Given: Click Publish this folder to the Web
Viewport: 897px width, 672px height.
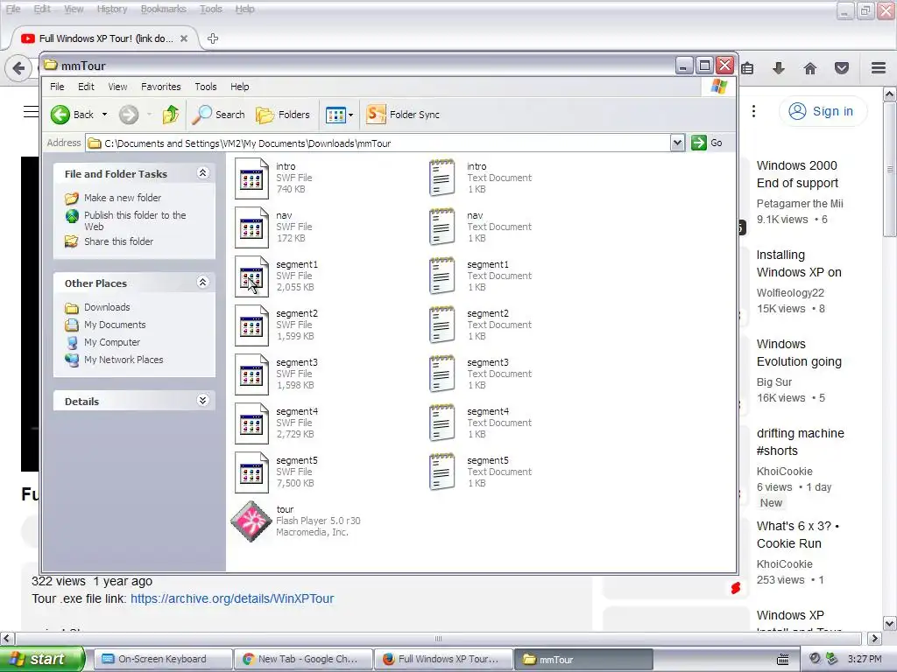Looking at the screenshot, I should (135, 220).
